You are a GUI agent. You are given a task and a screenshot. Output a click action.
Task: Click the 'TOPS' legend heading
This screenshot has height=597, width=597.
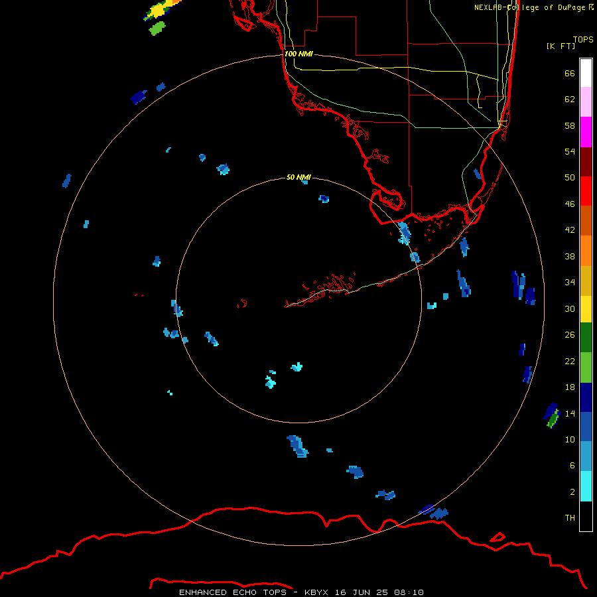click(583, 39)
